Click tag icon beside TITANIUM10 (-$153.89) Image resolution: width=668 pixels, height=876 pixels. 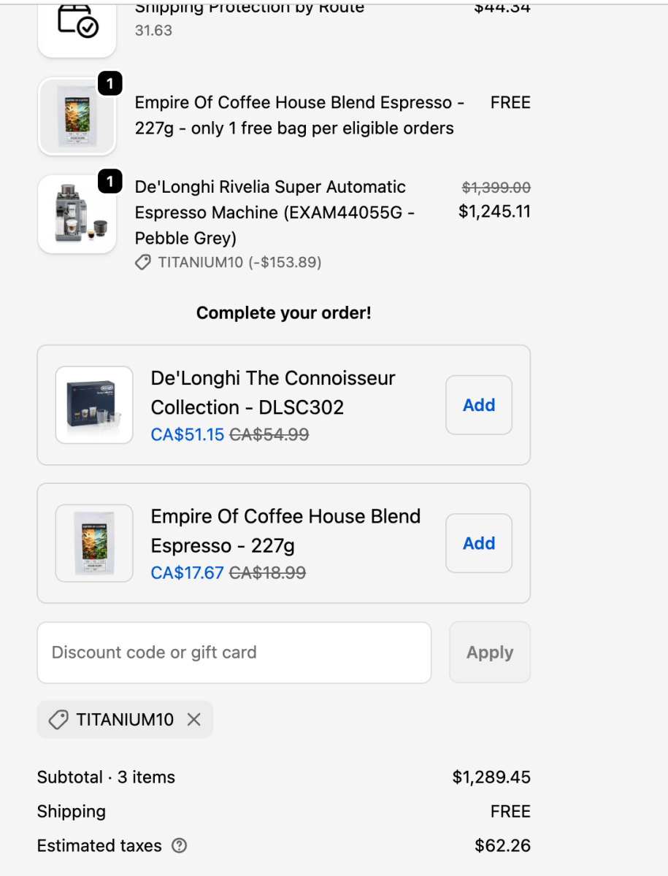[x=143, y=263]
